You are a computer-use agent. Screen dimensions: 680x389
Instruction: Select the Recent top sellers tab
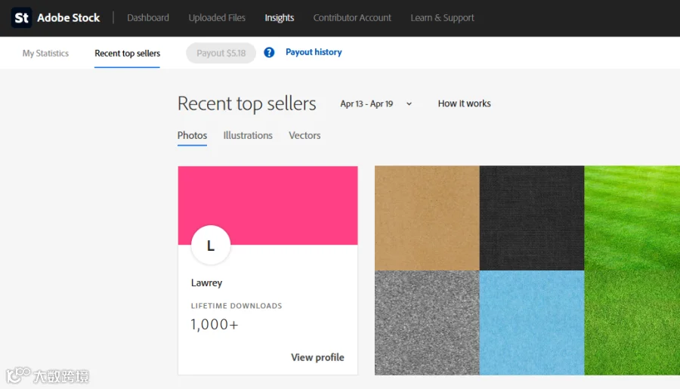point(128,54)
